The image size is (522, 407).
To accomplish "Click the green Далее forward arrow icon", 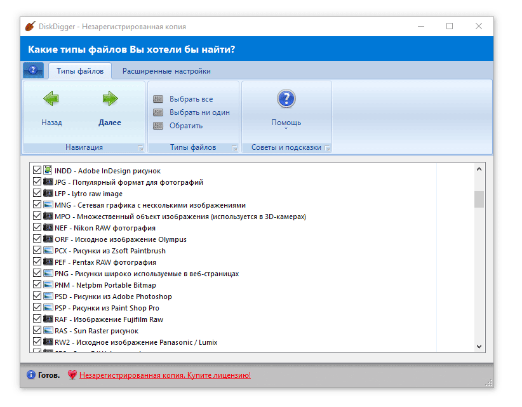I will pos(110,98).
